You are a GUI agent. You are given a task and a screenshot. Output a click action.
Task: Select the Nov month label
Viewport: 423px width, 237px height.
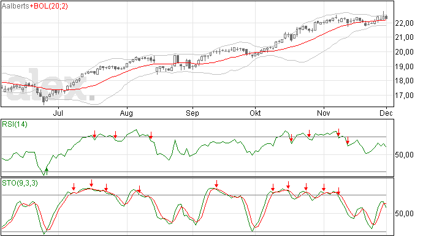click(323, 113)
